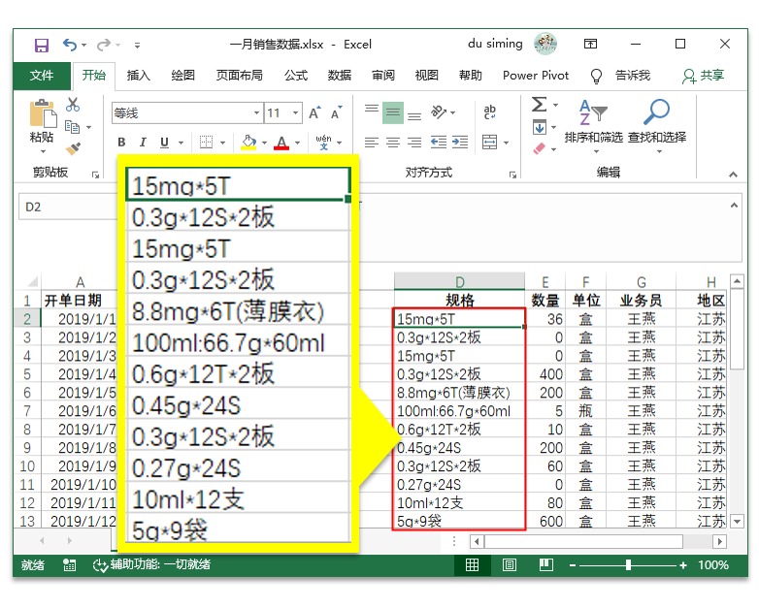Viewport: 759px width, 608px height.
Task: Open 排序和筛选 sort and filter
Action: click(x=594, y=126)
